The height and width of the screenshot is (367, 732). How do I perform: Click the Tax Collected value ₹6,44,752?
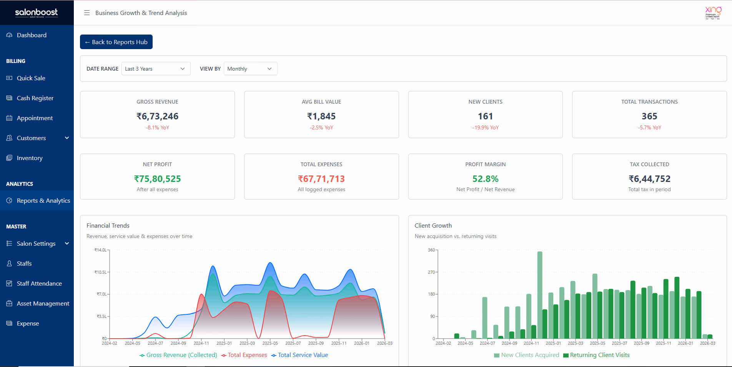click(649, 179)
